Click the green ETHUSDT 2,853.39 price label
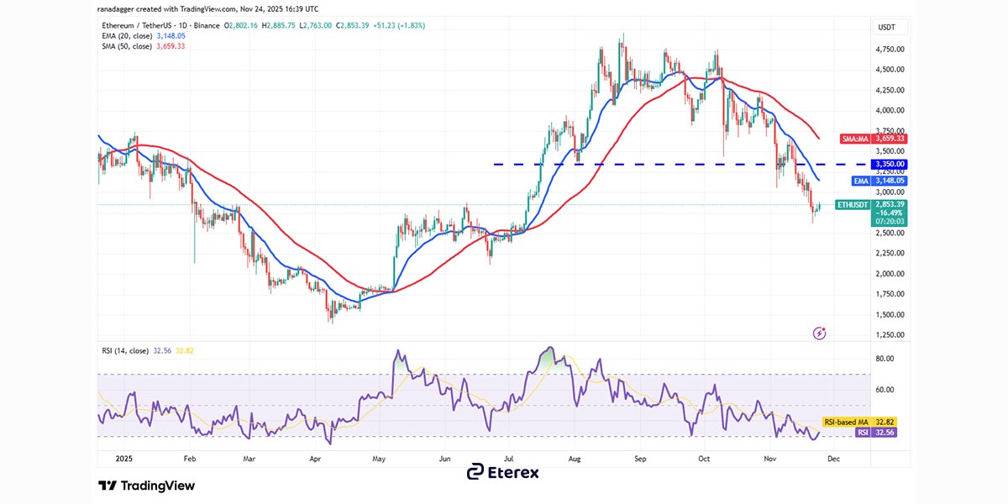This screenshot has width=1008, height=504. (876, 213)
